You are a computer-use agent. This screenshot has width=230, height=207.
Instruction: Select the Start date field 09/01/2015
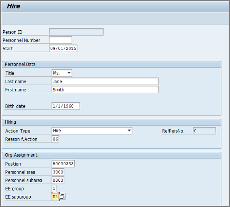(63, 48)
